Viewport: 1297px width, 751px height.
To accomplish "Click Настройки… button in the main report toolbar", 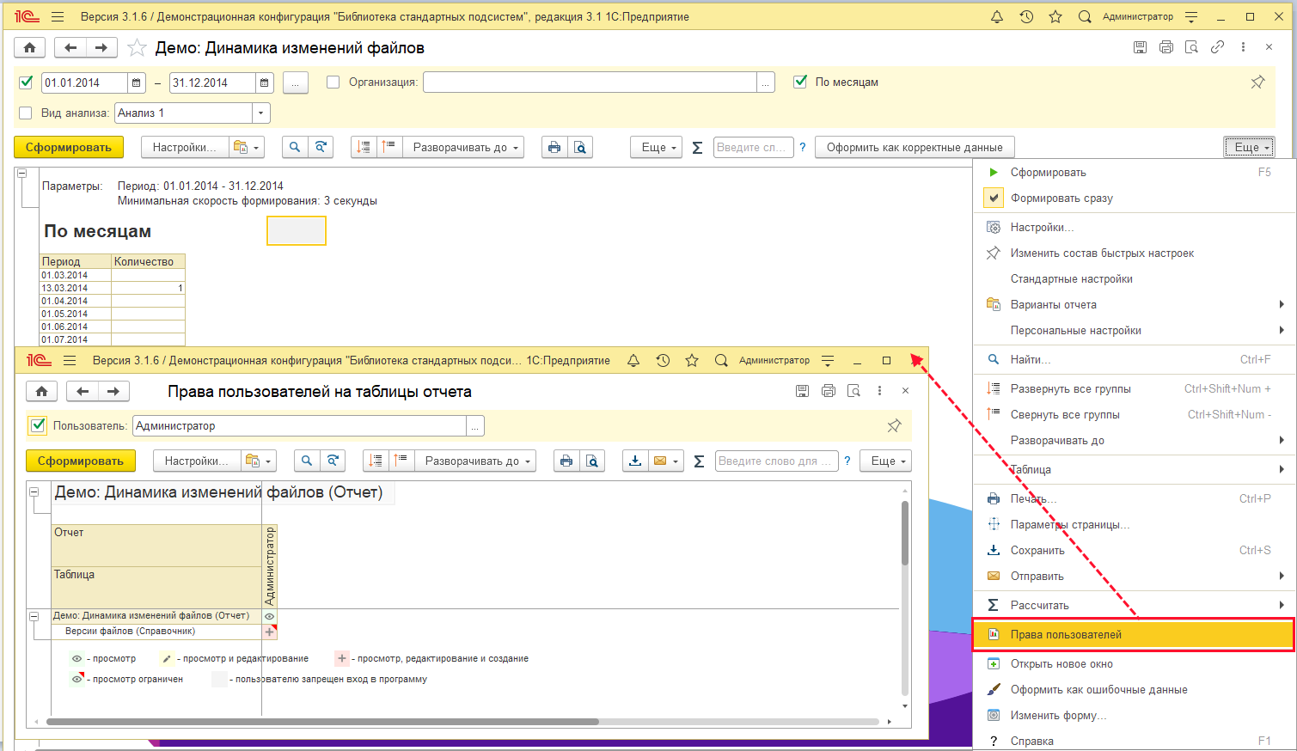I will tap(185, 147).
